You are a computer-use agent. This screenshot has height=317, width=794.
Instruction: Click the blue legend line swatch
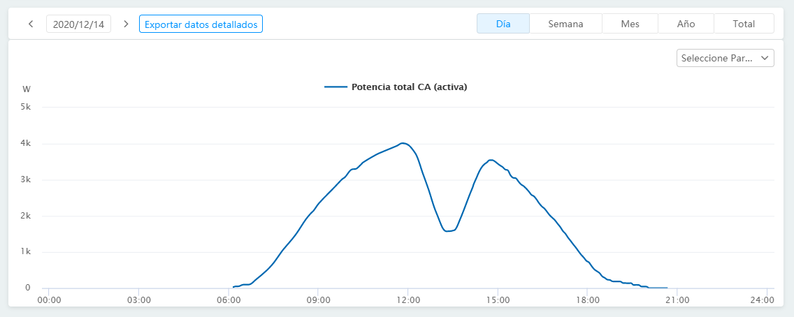tap(335, 87)
